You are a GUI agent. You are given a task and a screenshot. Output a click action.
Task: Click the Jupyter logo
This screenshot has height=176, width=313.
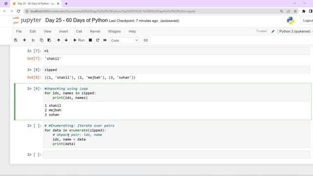pos(27,21)
